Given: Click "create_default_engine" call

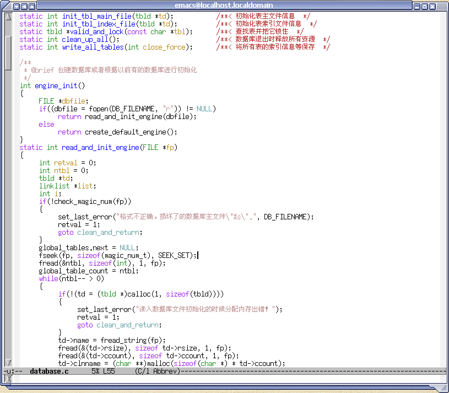Looking at the screenshot, I should (126, 132).
